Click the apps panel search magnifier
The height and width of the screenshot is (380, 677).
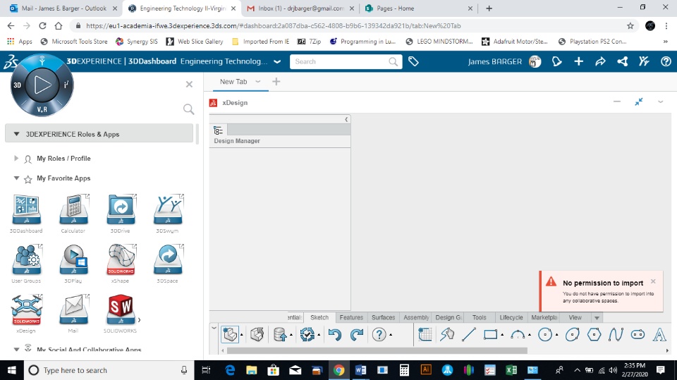tap(189, 109)
